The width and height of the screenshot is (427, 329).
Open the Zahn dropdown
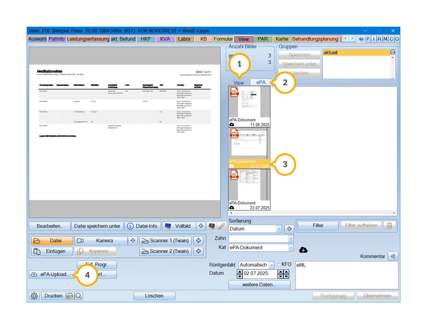click(x=291, y=239)
